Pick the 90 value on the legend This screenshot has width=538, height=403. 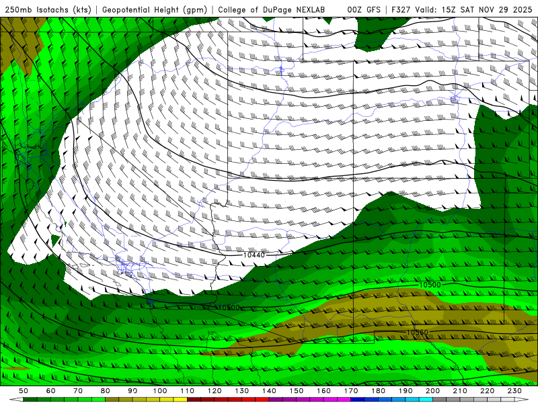(132, 391)
